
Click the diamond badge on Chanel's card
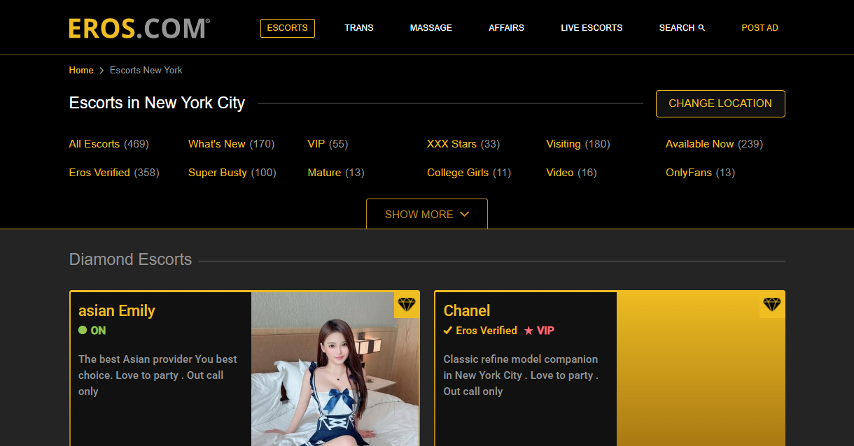771,305
